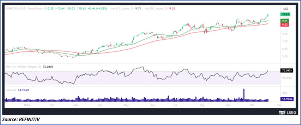The width and height of the screenshot is (301, 125).
Task: Click the red 9.33 MA price tag
Action: 285,24
